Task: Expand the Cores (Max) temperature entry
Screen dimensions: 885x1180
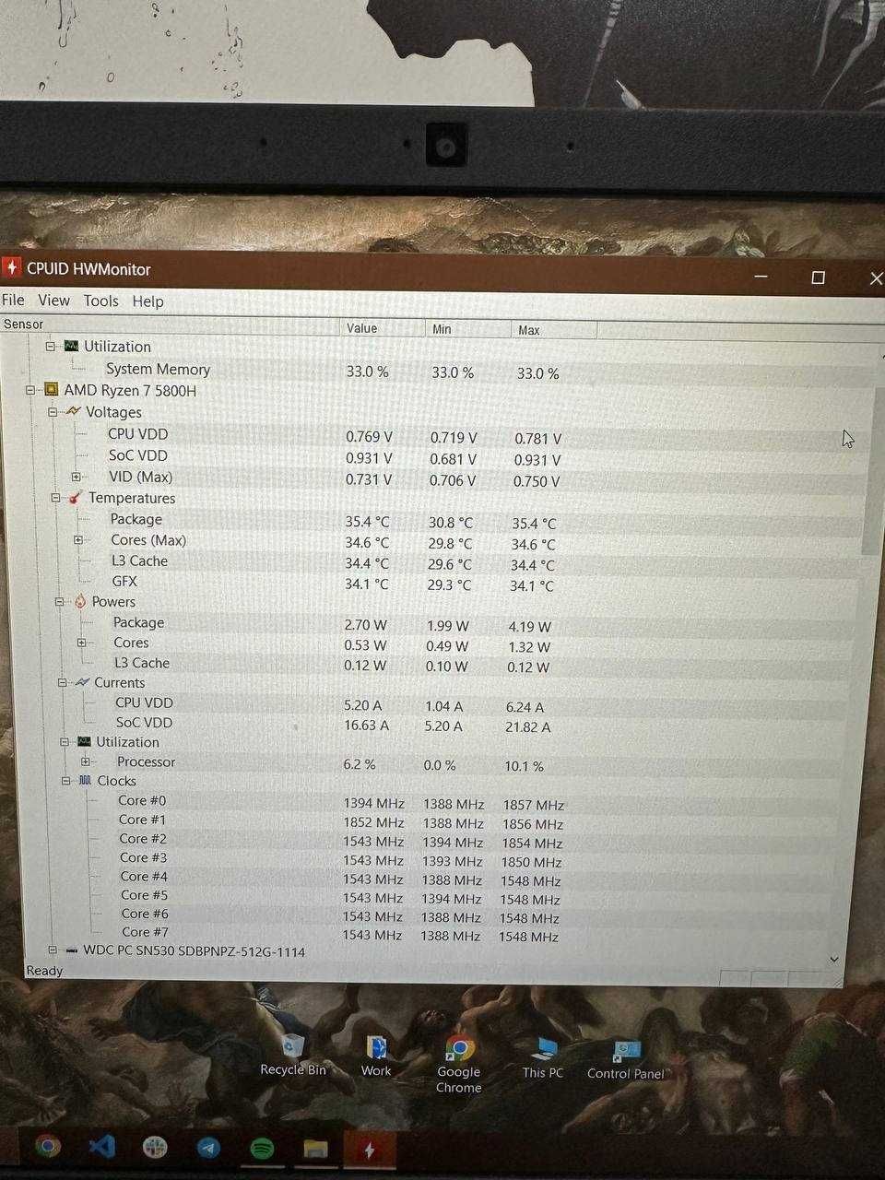Action: (78, 540)
